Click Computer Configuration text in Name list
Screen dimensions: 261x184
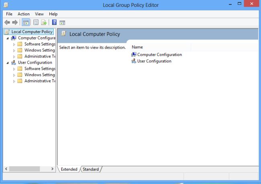(x=159, y=55)
